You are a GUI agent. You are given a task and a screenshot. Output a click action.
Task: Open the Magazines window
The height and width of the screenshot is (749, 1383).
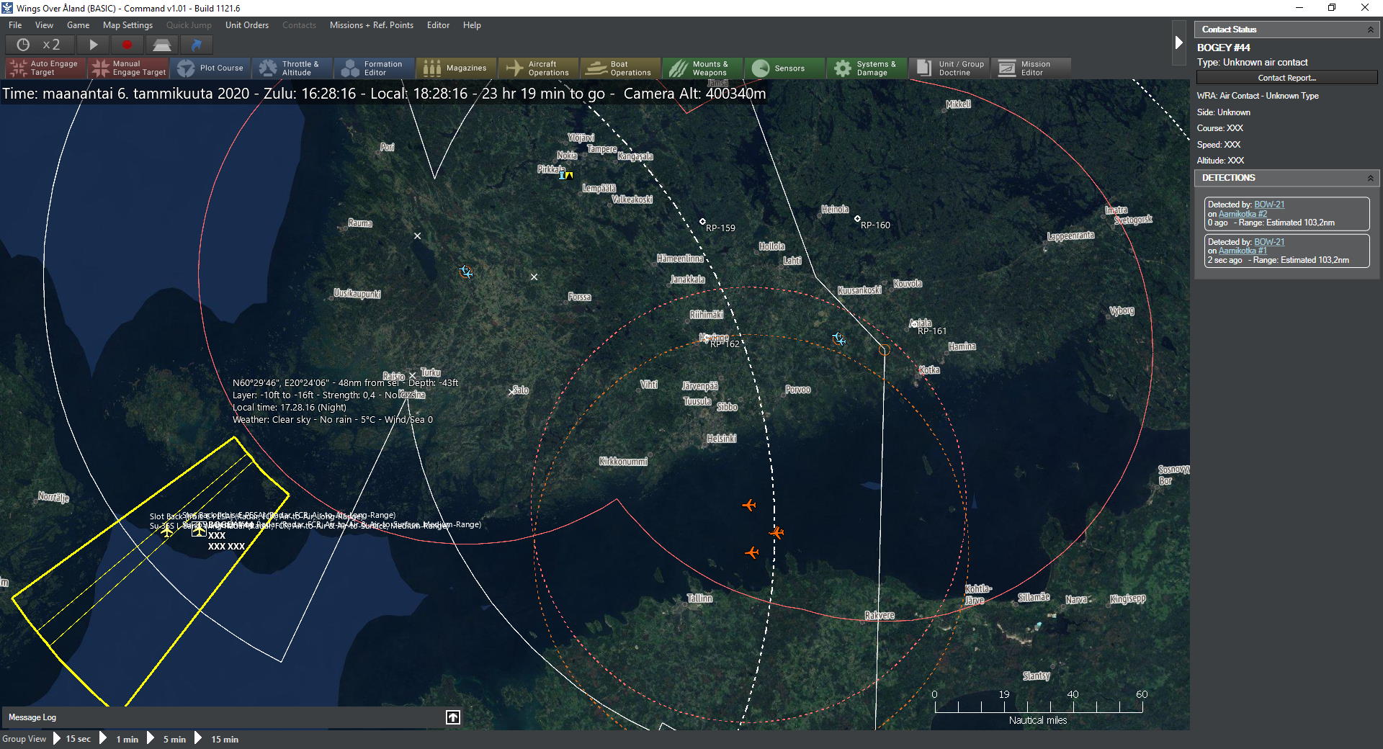(456, 68)
